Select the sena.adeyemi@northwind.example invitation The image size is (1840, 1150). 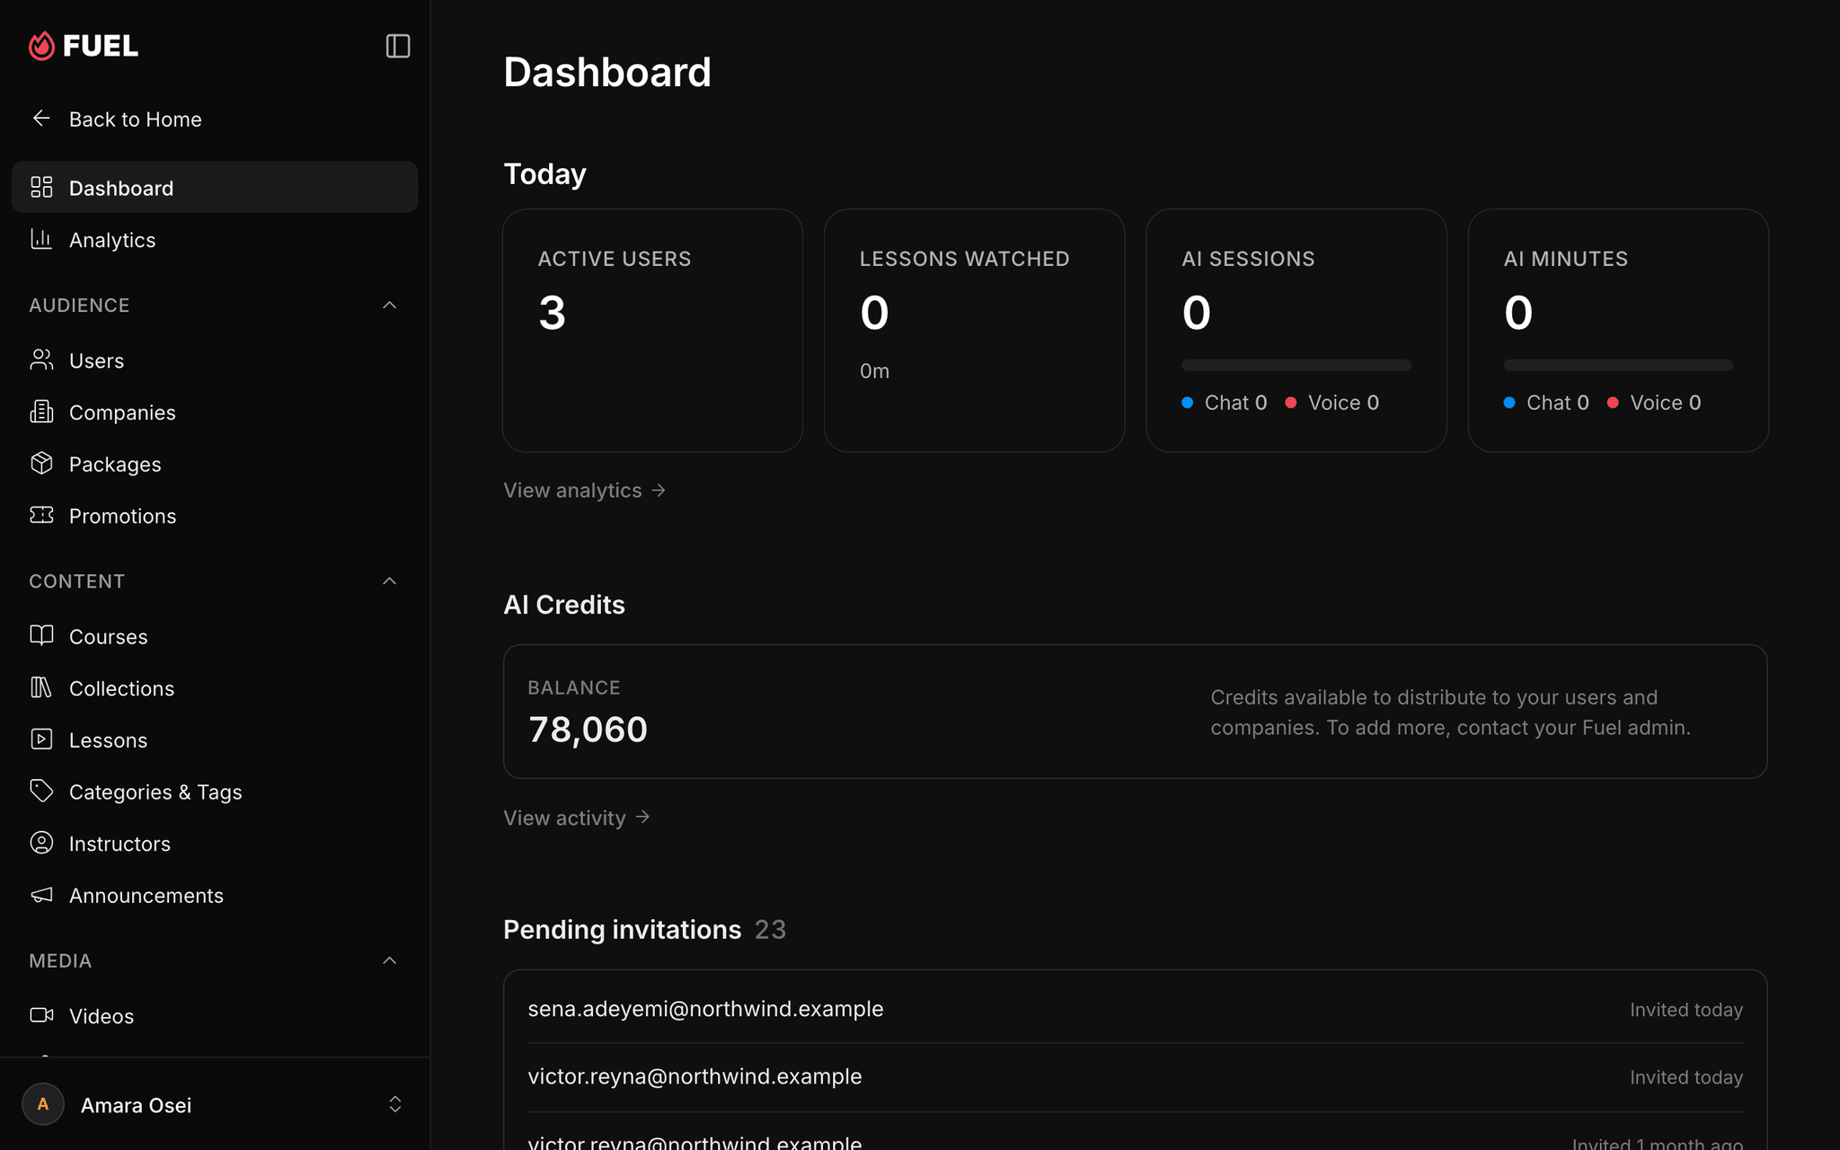pyautogui.click(x=1135, y=1009)
